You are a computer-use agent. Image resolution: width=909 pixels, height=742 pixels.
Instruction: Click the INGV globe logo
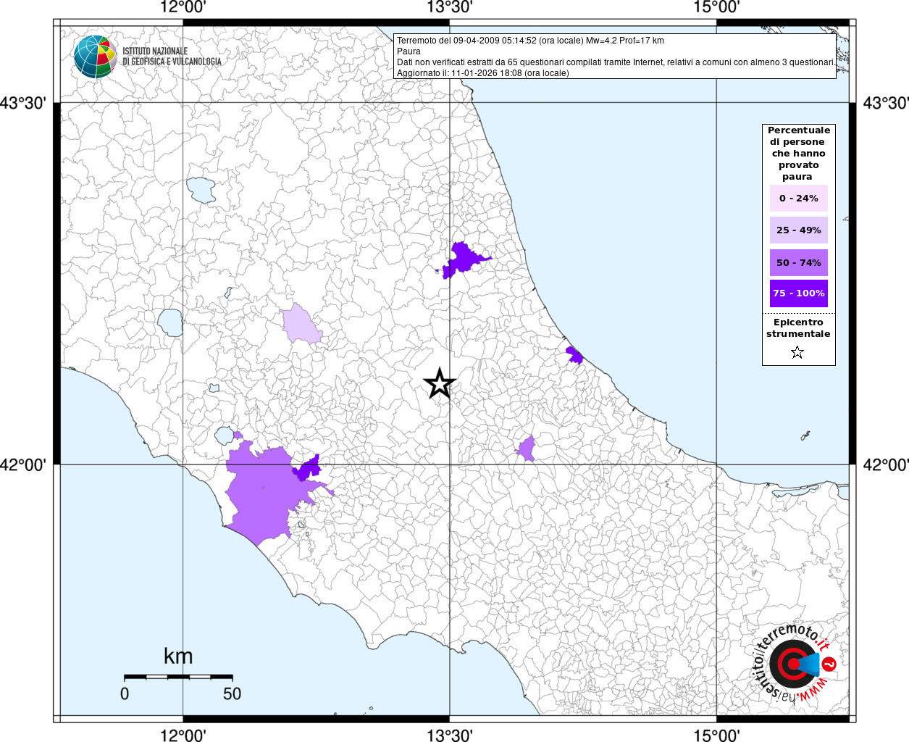[95, 57]
